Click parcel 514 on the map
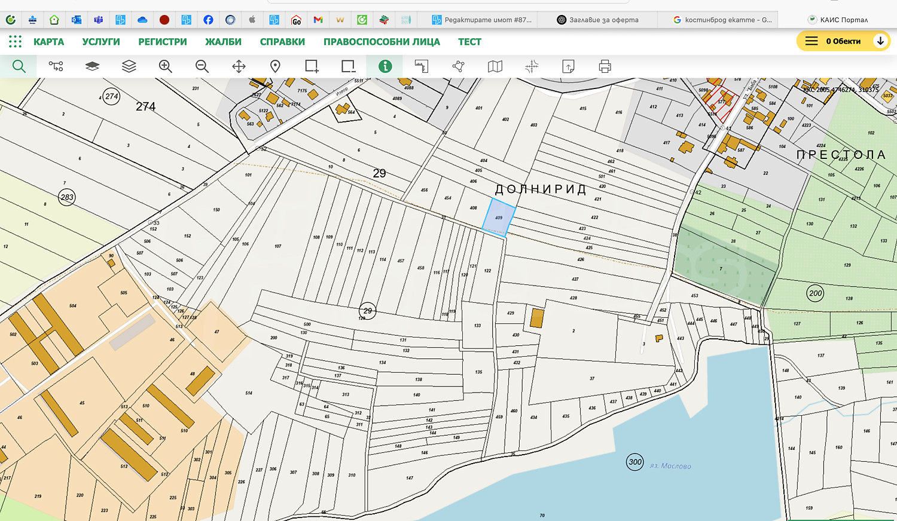Screen dimensions: 897x521 [249, 393]
